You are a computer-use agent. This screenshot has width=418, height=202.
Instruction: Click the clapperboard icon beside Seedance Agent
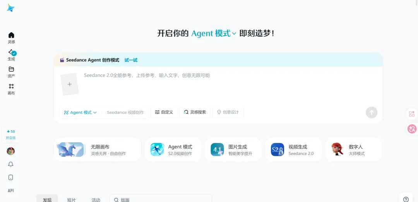coord(62,60)
